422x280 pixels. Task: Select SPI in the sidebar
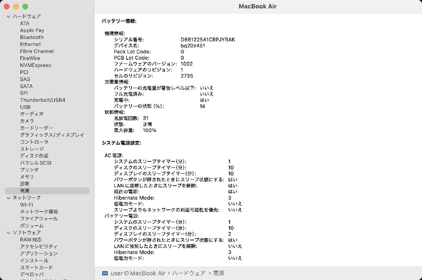tap(24, 93)
